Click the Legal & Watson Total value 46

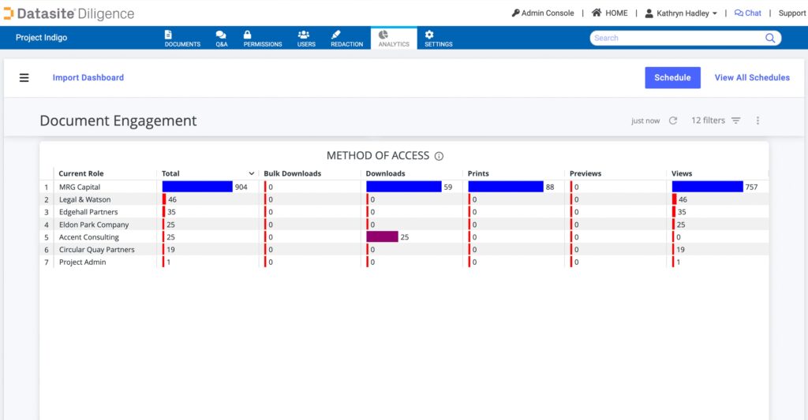pos(172,199)
